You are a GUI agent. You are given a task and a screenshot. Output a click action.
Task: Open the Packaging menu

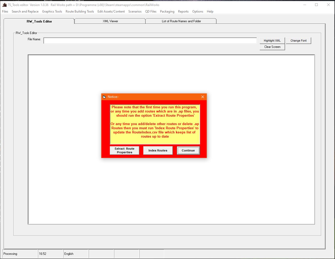tap(167, 12)
